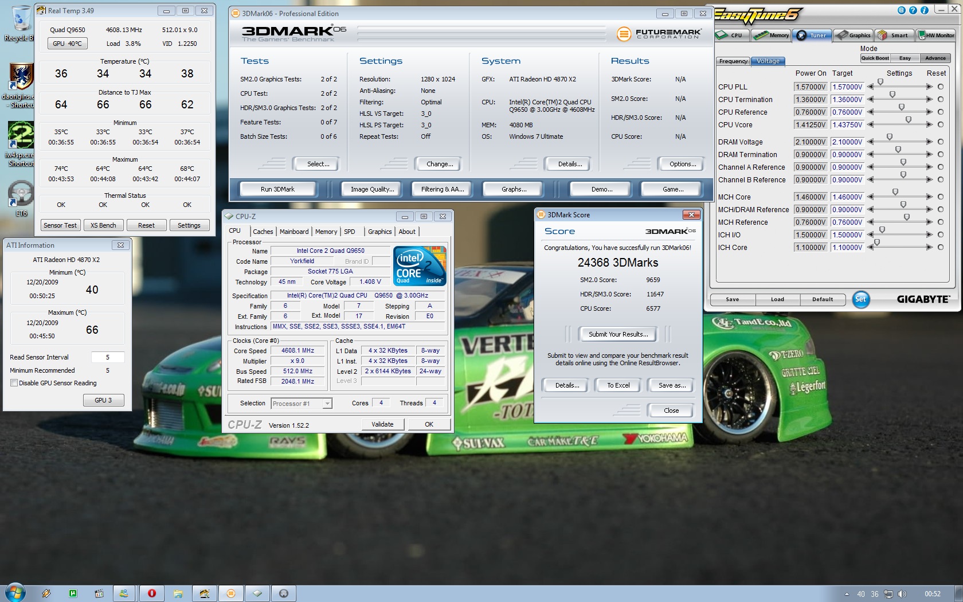Click the Reset radio for DRAM Voltage
Screen dimensions: 963x602
coord(940,142)
